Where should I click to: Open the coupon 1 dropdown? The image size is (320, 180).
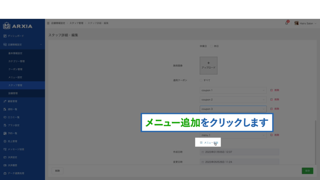(x=233, y=90)
